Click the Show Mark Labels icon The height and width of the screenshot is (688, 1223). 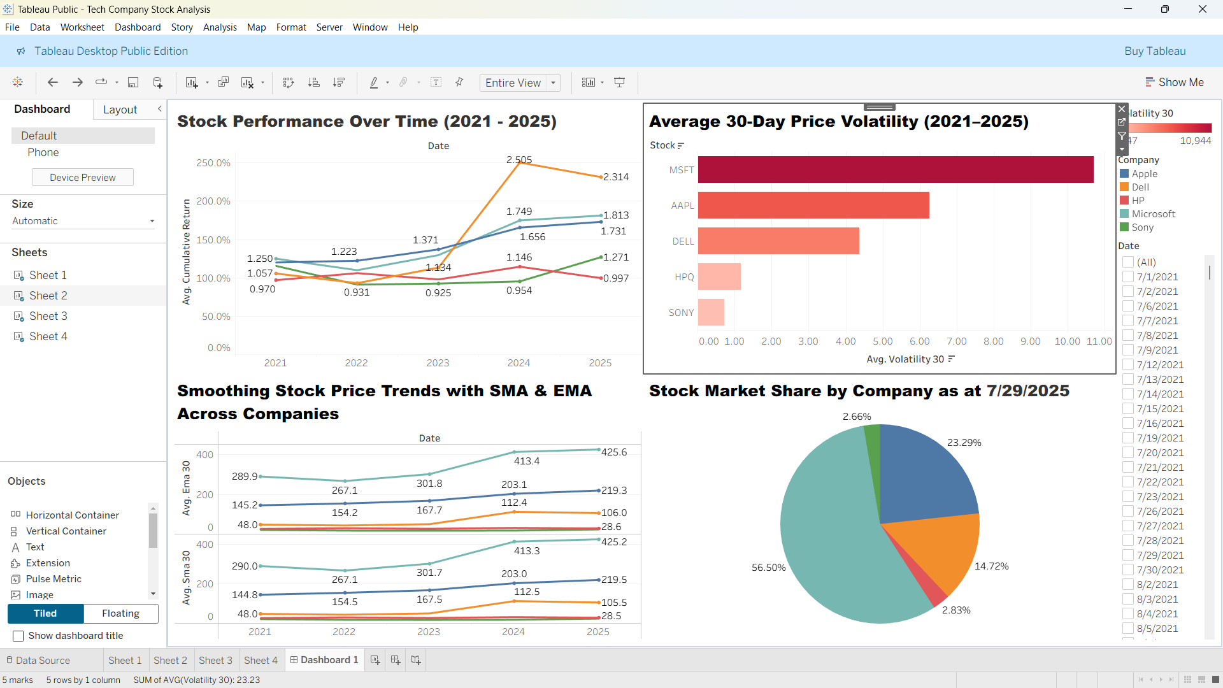point(436,82)
